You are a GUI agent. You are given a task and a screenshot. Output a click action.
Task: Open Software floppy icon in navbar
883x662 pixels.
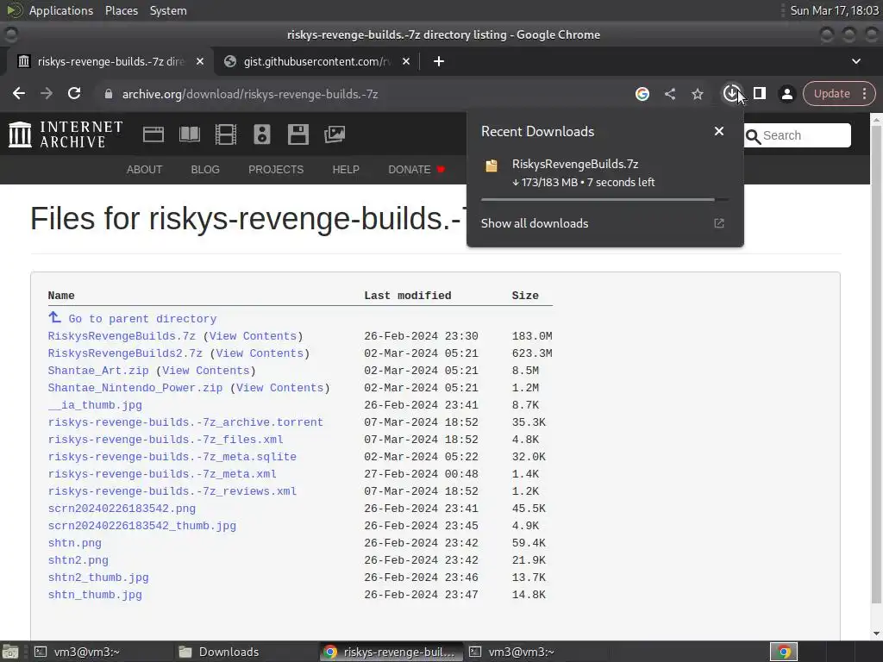pos(297,134)
